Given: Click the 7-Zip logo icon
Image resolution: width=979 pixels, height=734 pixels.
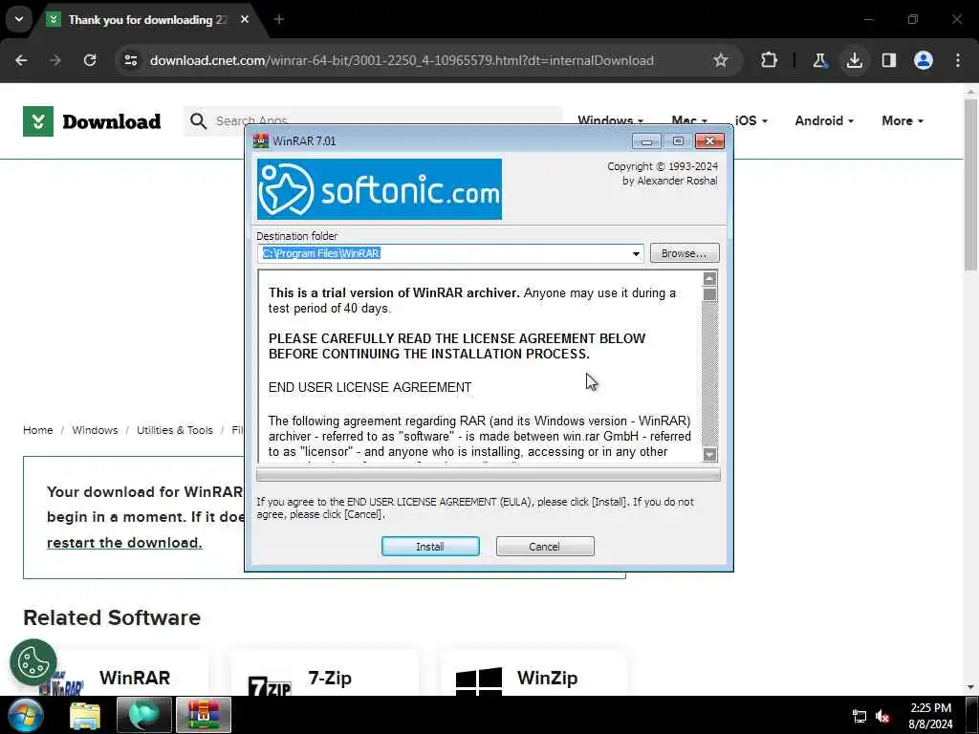Looking at the screenshot, I should 269,685.
